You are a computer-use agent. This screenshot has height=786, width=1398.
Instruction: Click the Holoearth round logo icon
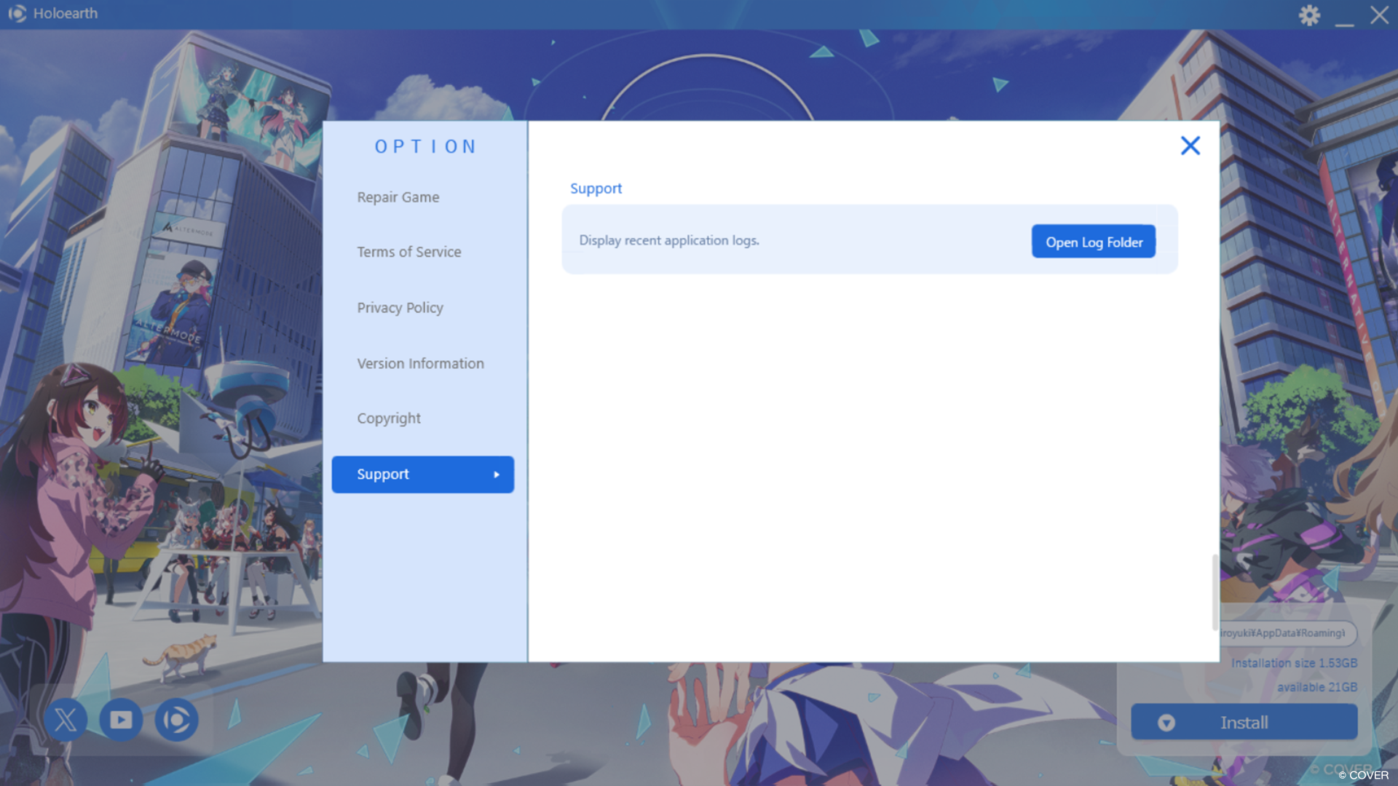tap(176, 720)
